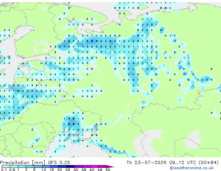Open the weatheronline.co.uk copyright link
221x171 pixels.
tap(192, 168)
